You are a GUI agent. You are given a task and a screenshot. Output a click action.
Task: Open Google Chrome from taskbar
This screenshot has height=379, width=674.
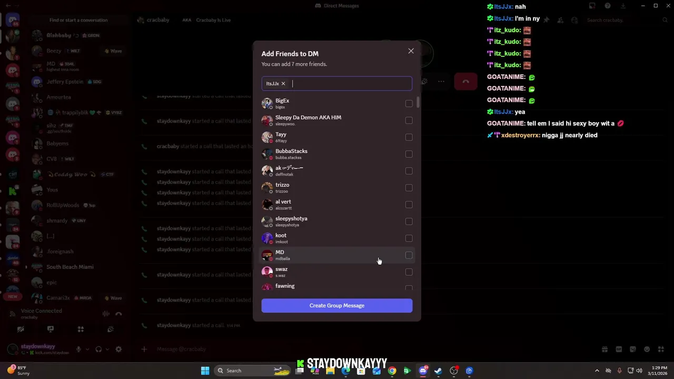click(x=392, y=371)
